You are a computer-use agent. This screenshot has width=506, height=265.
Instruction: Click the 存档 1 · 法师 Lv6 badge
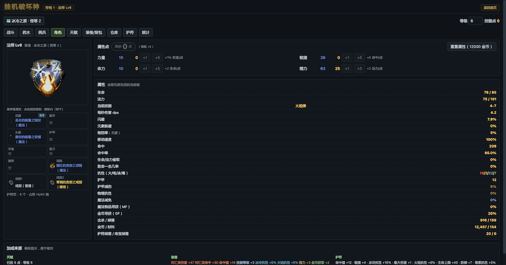pyautogui.click(x=58, y=8)
